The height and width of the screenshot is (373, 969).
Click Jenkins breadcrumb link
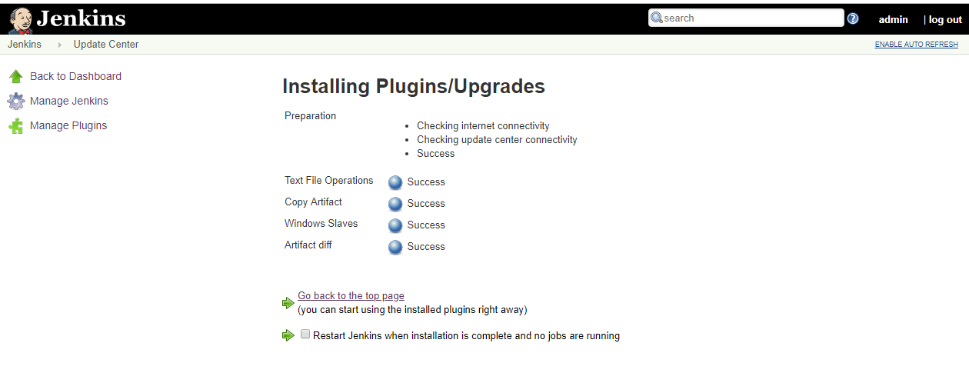pos(25,45)
